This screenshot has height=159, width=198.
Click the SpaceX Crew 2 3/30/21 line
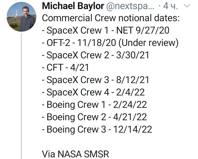95,55
